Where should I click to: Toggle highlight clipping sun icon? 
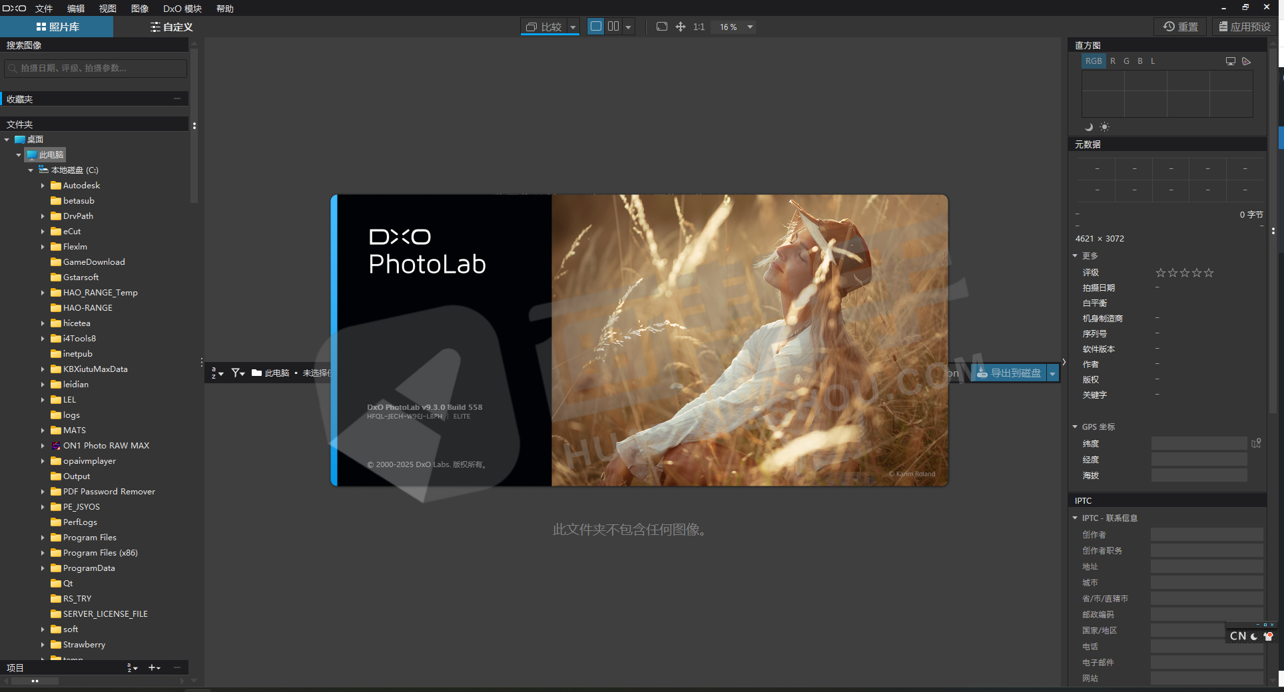[1104, 126]
